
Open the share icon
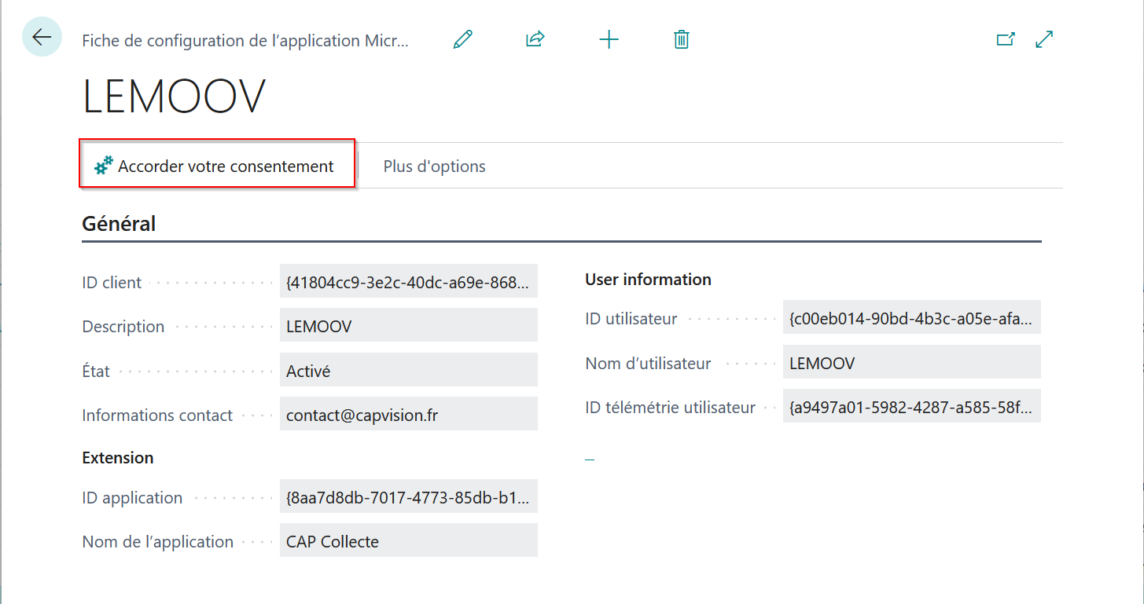coord(535,39)
